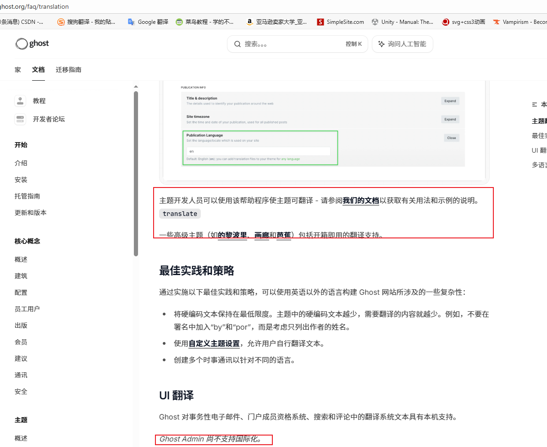Open the 我们的文档 link
This screenshot has height=447, width=547.
[x=361, y=200]
